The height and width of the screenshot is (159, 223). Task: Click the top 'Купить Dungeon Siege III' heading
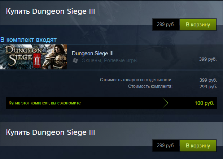[51, 12]
